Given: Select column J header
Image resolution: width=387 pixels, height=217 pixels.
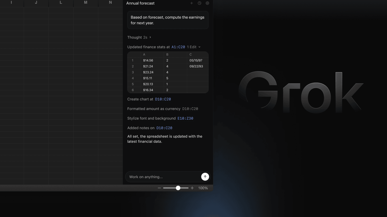Looking at the screenshot, I should coord(36,3).
